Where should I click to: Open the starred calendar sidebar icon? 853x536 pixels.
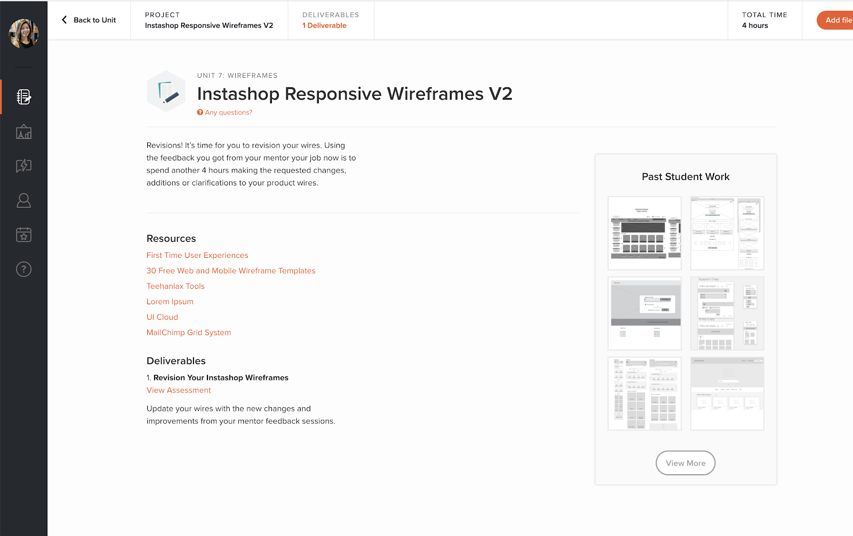(x=24, y=234)
